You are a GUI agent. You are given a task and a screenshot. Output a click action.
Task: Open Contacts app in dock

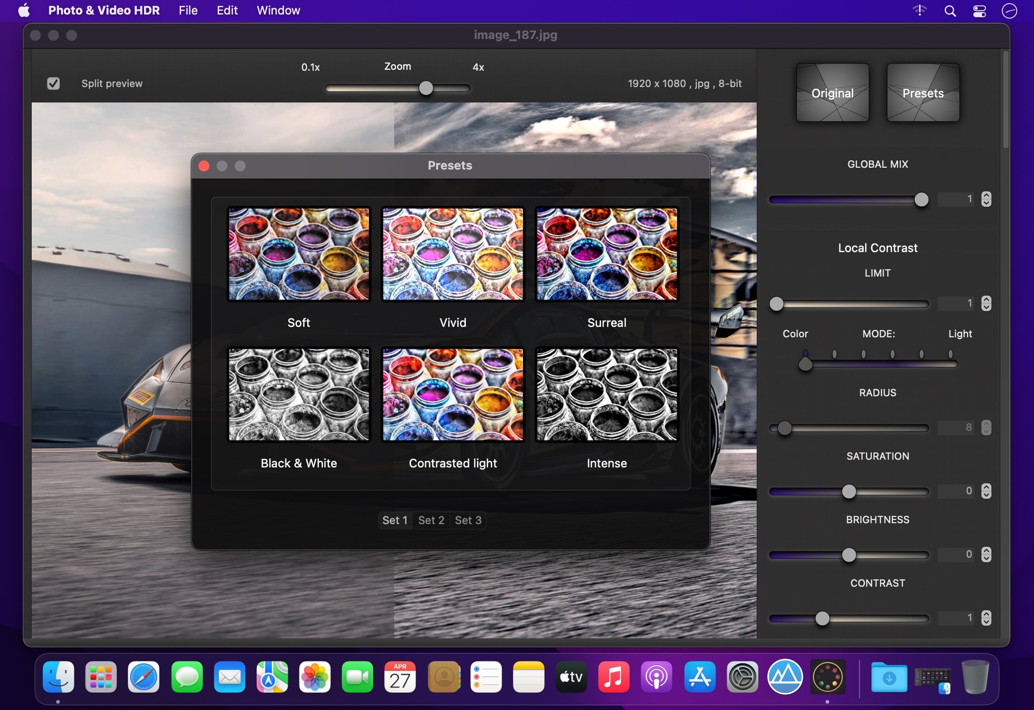pos(444,677)
